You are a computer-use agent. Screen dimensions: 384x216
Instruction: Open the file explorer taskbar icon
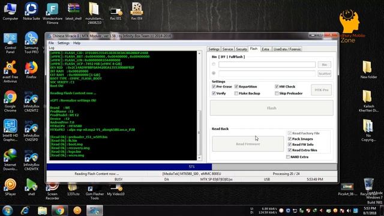43,211
